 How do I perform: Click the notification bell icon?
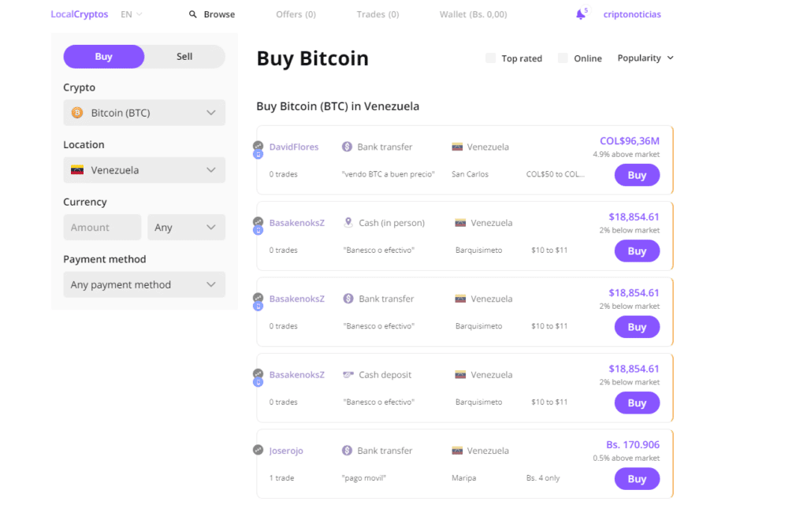tap(580, 15)
